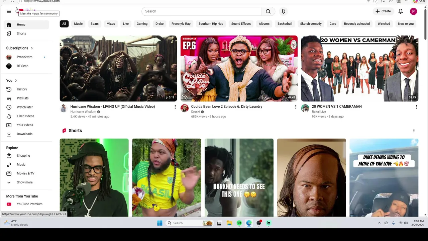Open Shopping under Explore
428x241 pixels.
tap(26, 156)
